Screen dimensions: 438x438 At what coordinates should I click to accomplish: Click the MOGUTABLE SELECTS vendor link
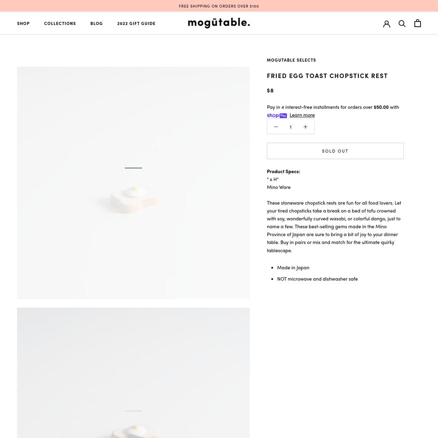291,60
